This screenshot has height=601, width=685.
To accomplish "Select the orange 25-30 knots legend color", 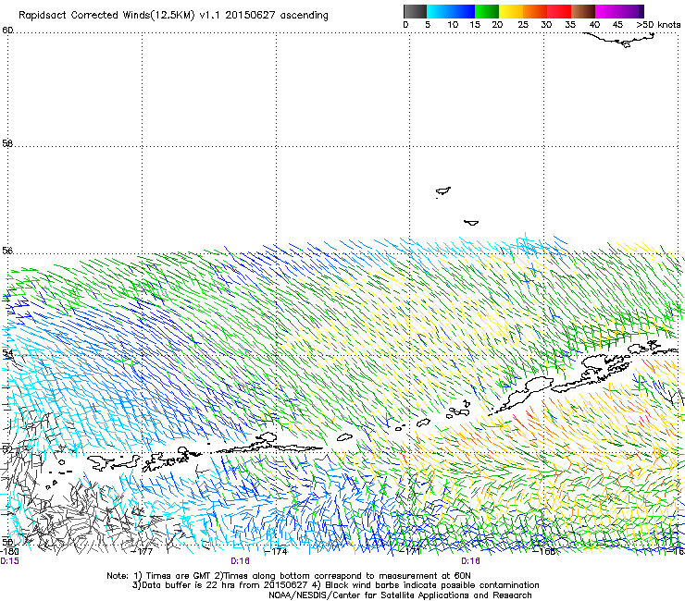I will click(x=535, y=11).
